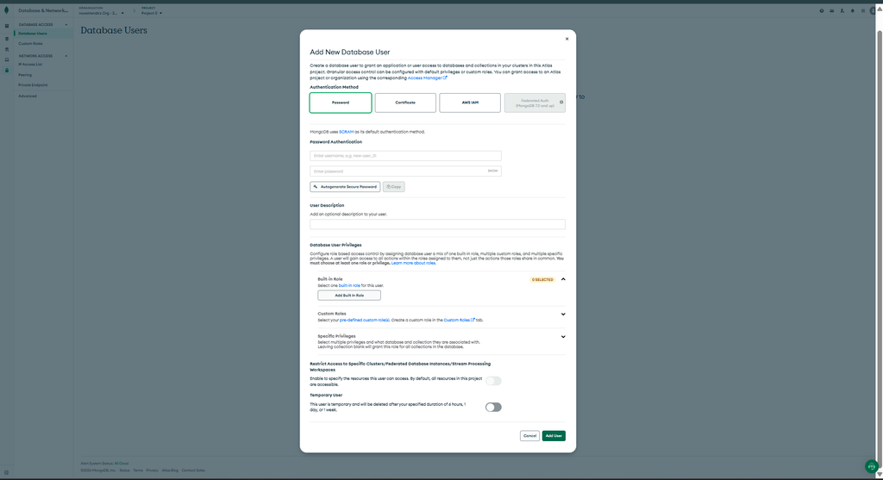Click the Copy password button

pyautogui.click(x=393, y=187)
